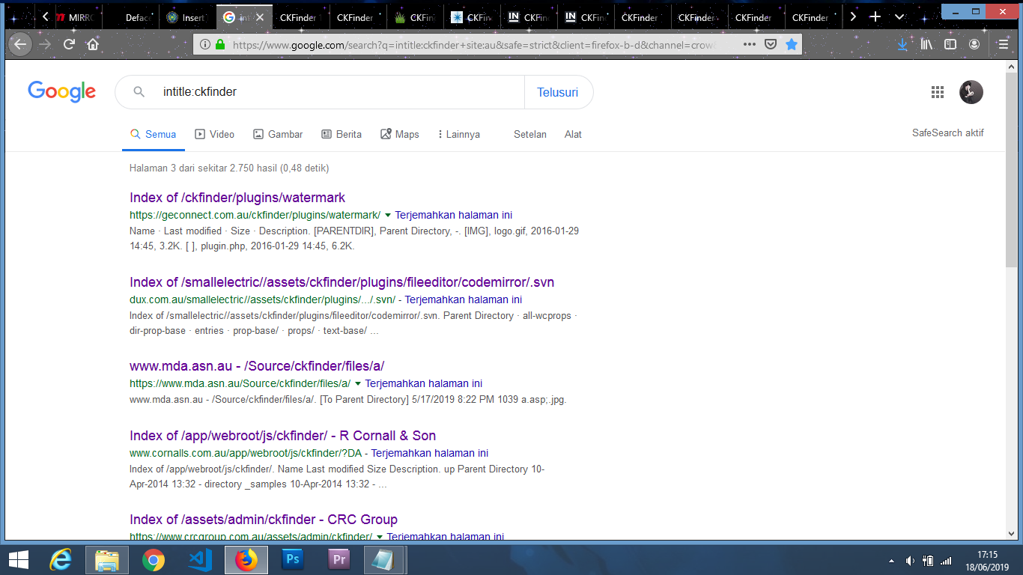Click the SafeSearch aktif label
The image size is (1023, 575).
[948, 133]
